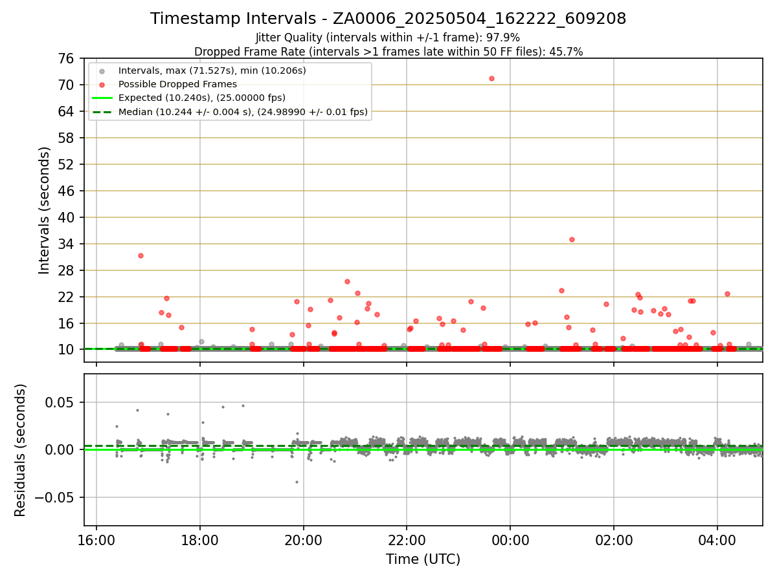Click the x-axis tick label '22:00'
The height and width of the screenshot is (582, 777).
tap(407, 539)
